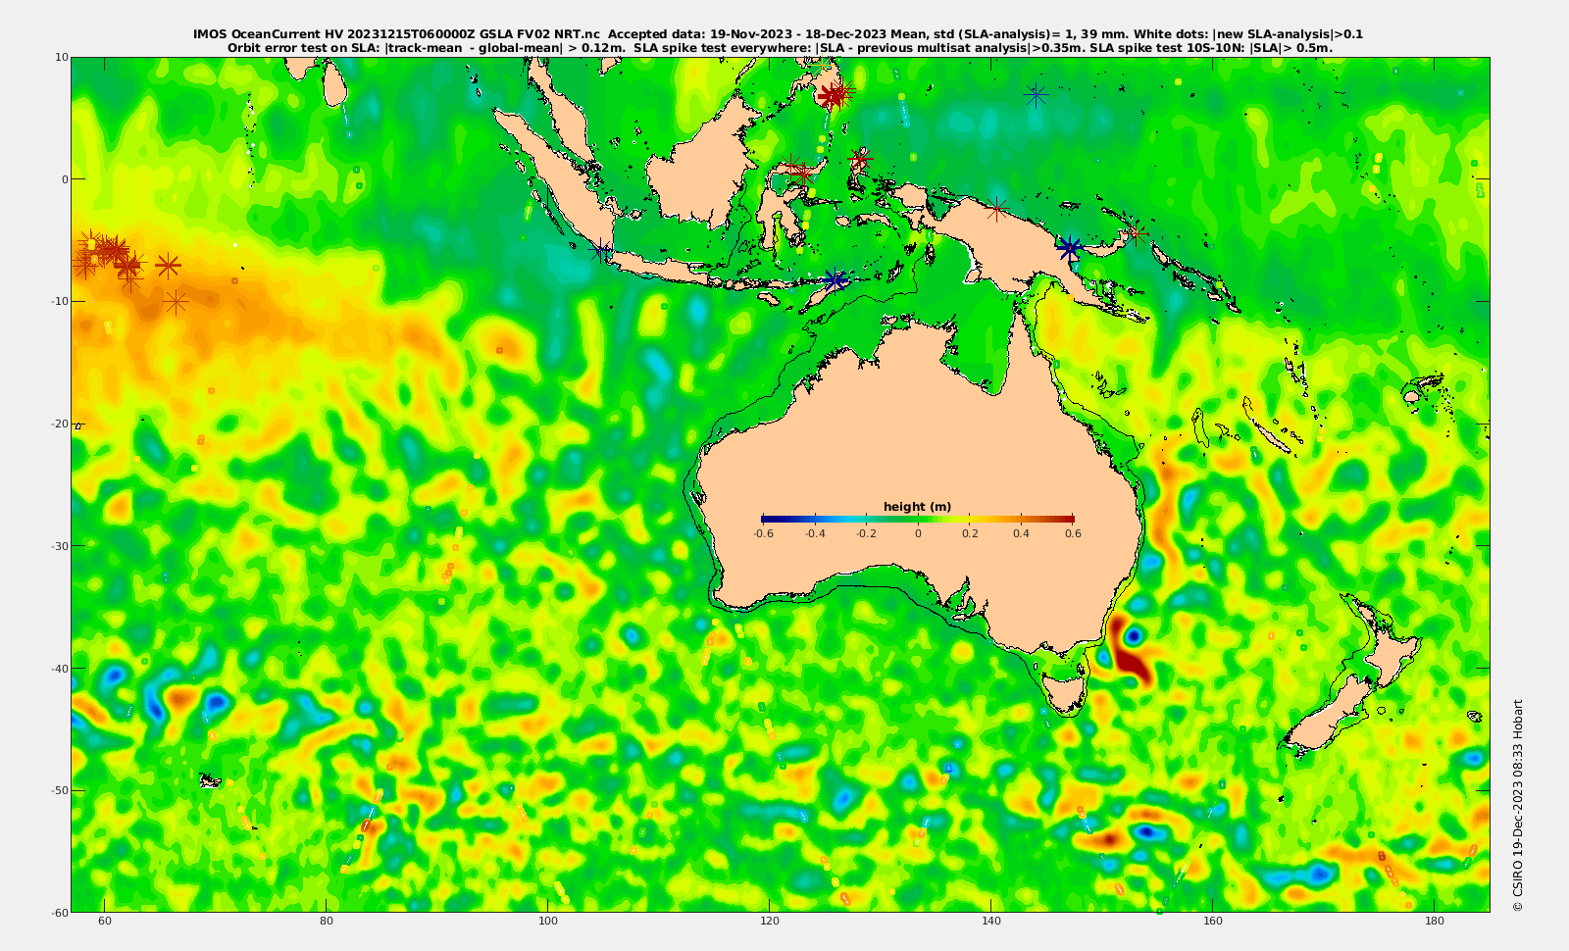
Task: Click longitude tick label 60
Action: tap(105, 922)
